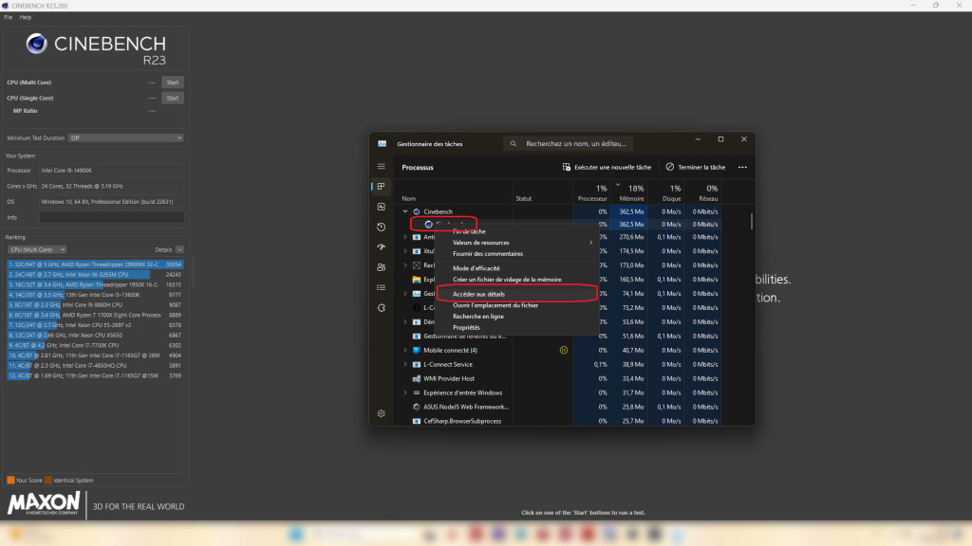Open App history icon in Task Manager sidebar
Image resolution: width=972 pixels, height=546 pixels.
coord(382,227)
